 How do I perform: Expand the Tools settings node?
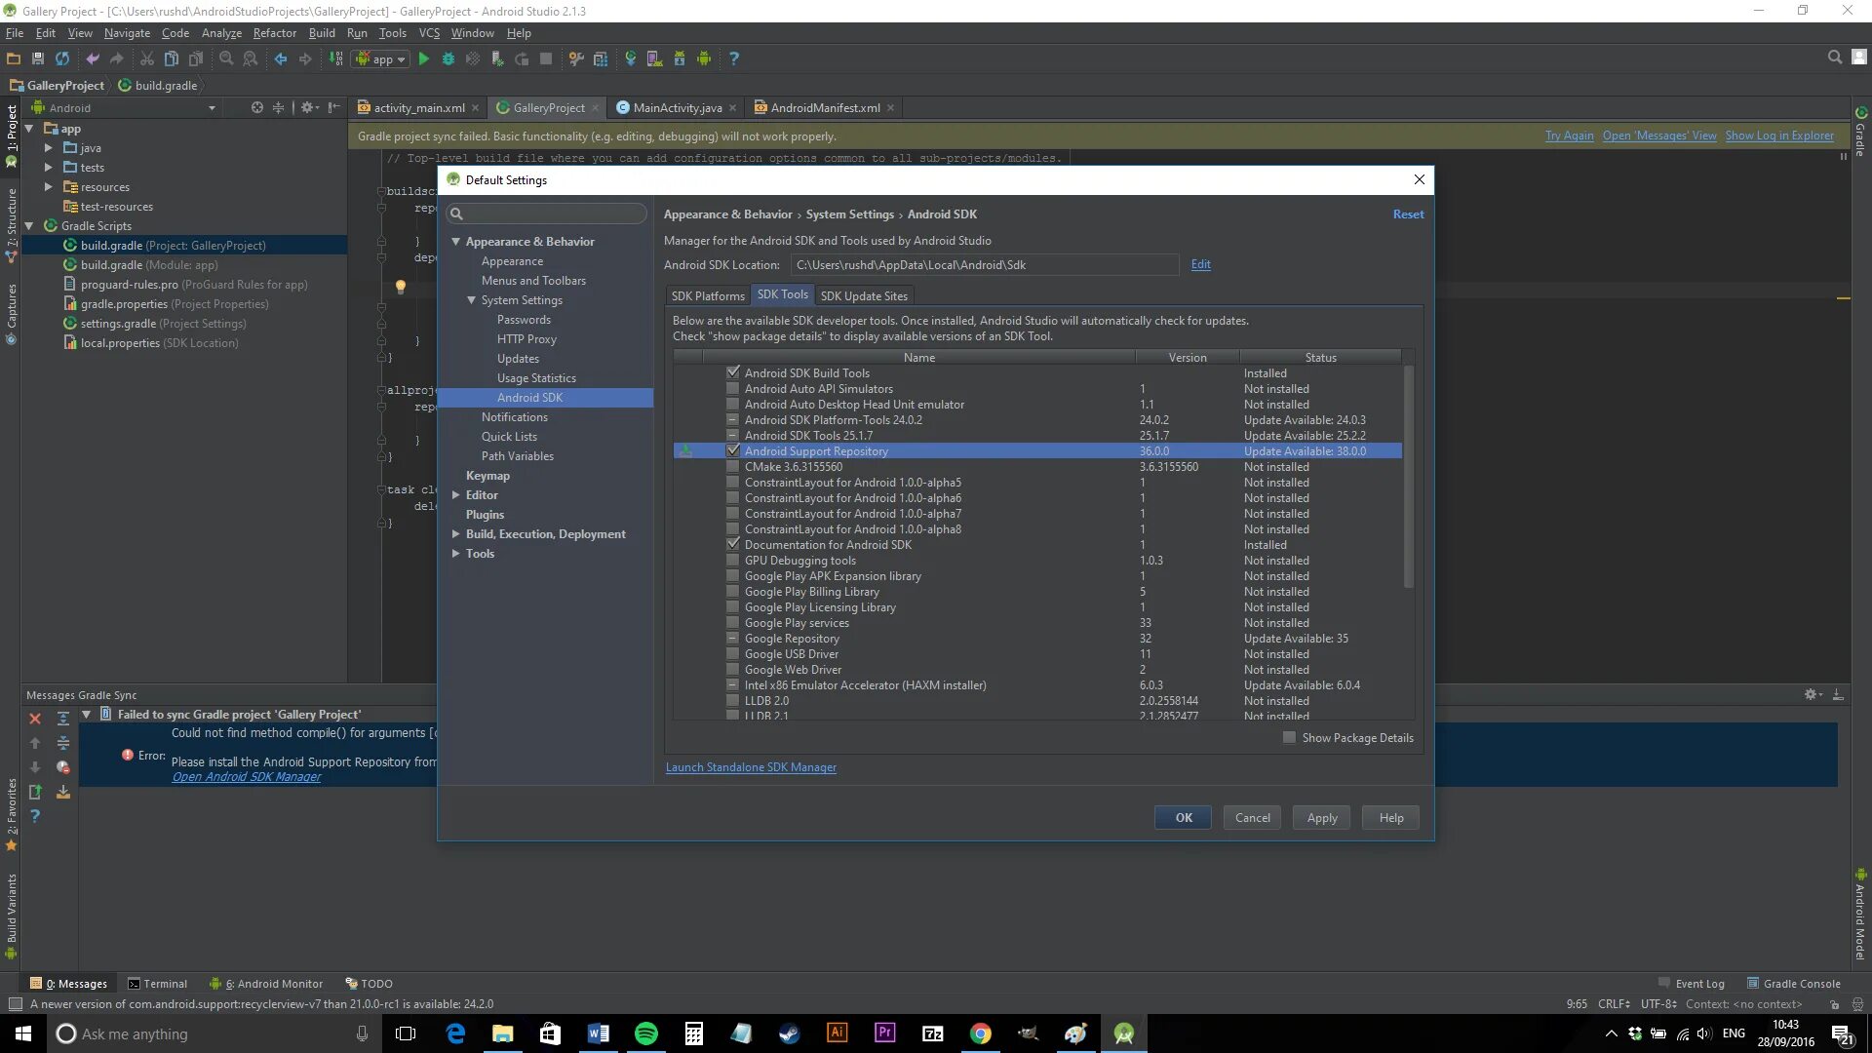(455, 554)
